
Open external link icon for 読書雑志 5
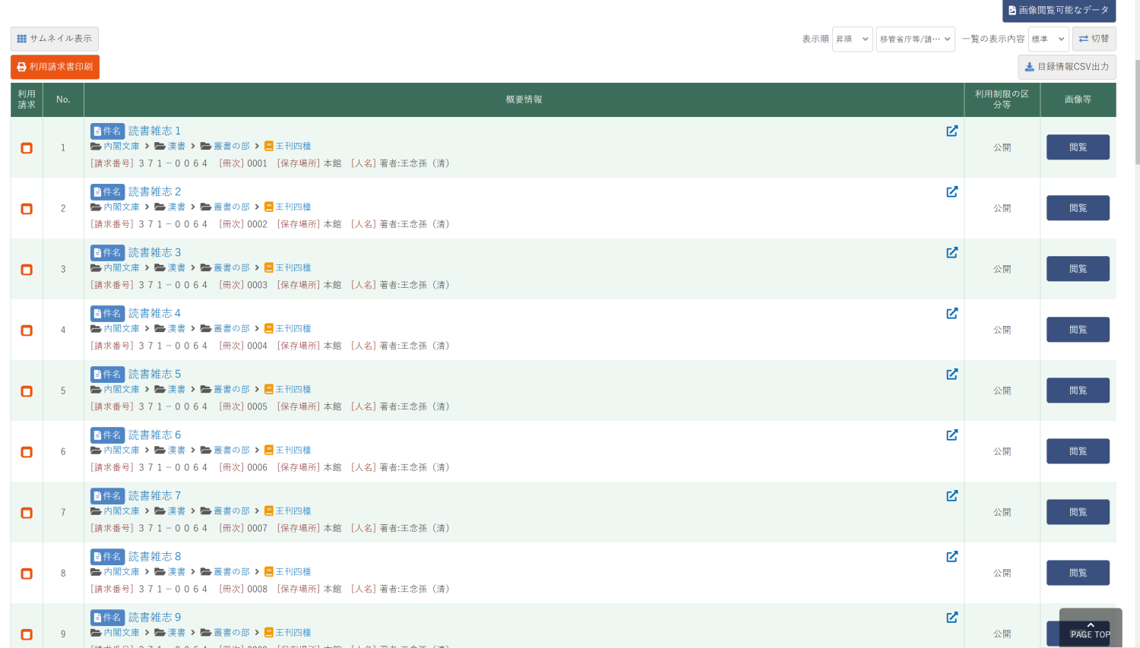coord(952,375)
